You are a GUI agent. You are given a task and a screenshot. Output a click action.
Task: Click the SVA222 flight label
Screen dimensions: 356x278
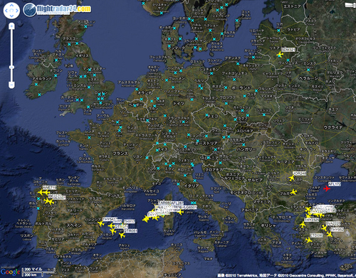point(333,223)
